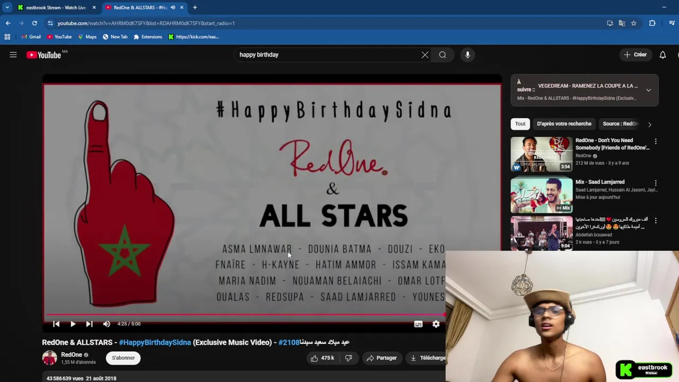Skip to the previous video in the playlist

click(x=56, y=324)
